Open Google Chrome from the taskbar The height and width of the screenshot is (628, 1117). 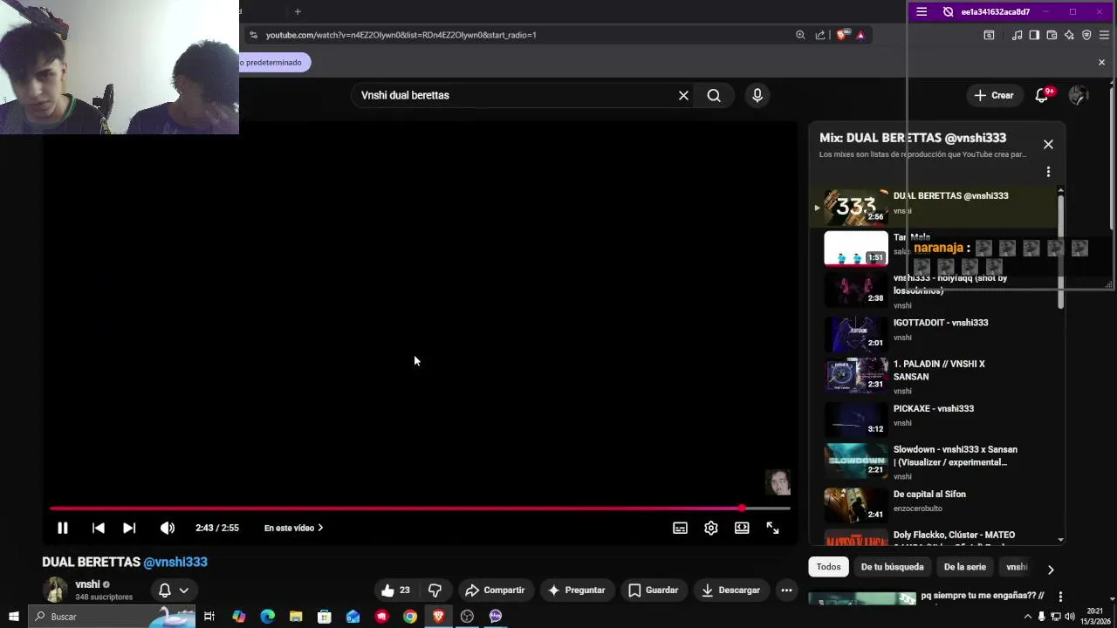(410, 617)
